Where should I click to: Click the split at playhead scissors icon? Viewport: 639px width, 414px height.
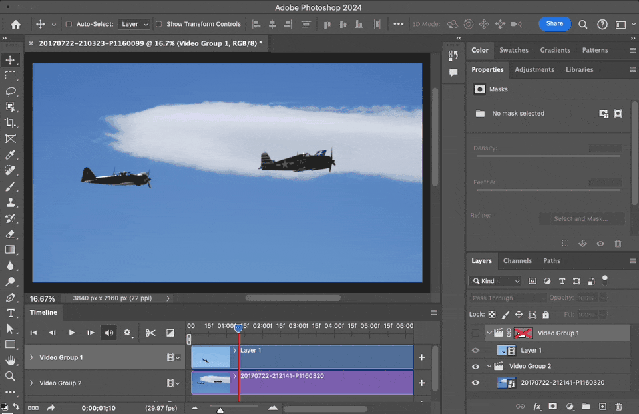tap(150, 333)
